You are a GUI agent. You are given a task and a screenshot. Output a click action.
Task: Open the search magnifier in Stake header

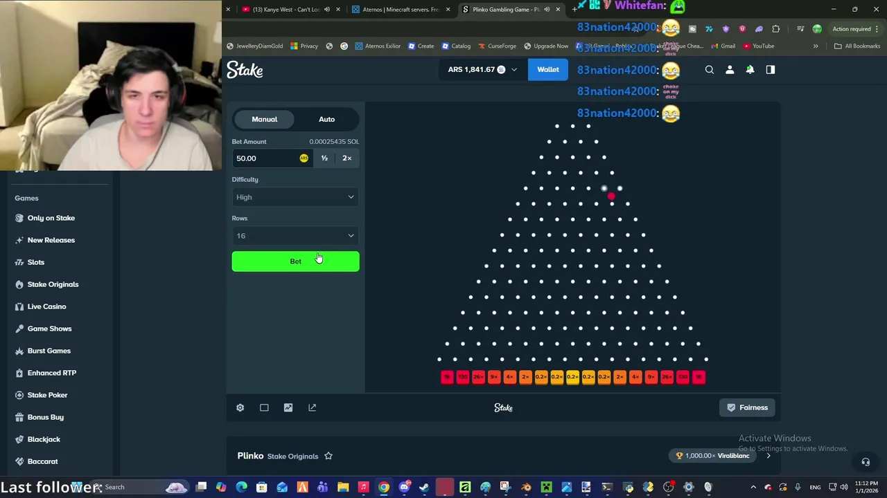click(710, 70)
